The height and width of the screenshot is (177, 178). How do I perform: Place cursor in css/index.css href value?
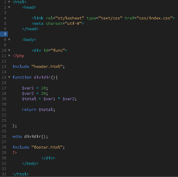tap(155, 18)
